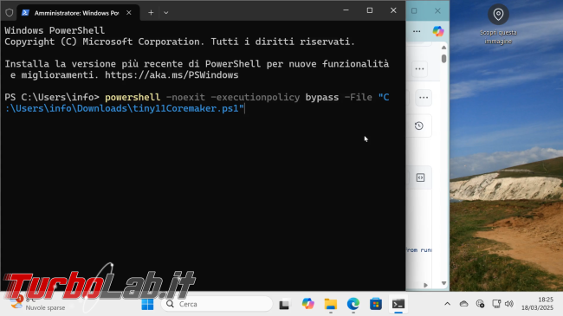Click the 'PS C:\Users\info>' prompt text
This screenshot has width=563, height=316.
click(x=52, y=97)
